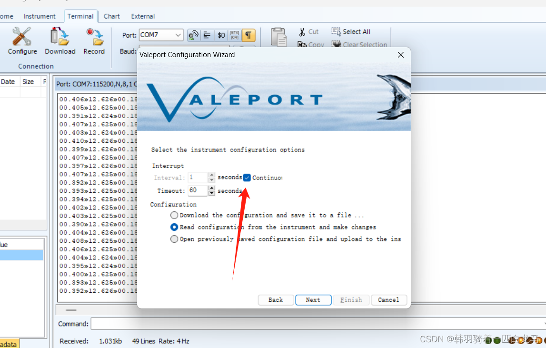Toggle the $0 hex display button
The image size is (546, 348).
pyautogui.click(x=221, y=35)
